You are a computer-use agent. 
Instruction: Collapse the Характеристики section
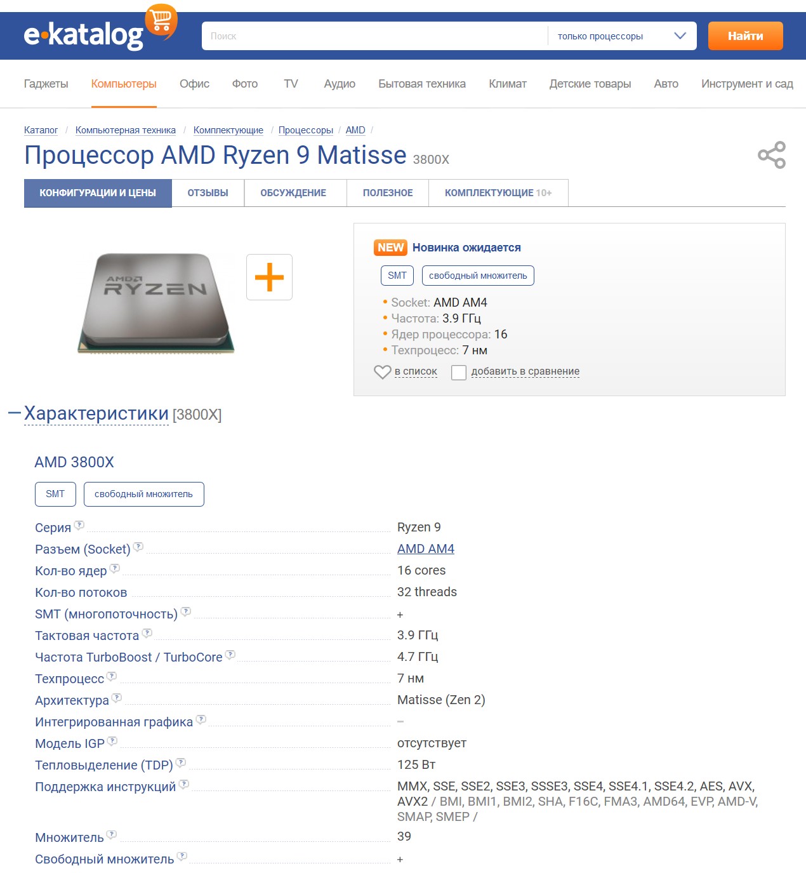coord(15,413)
